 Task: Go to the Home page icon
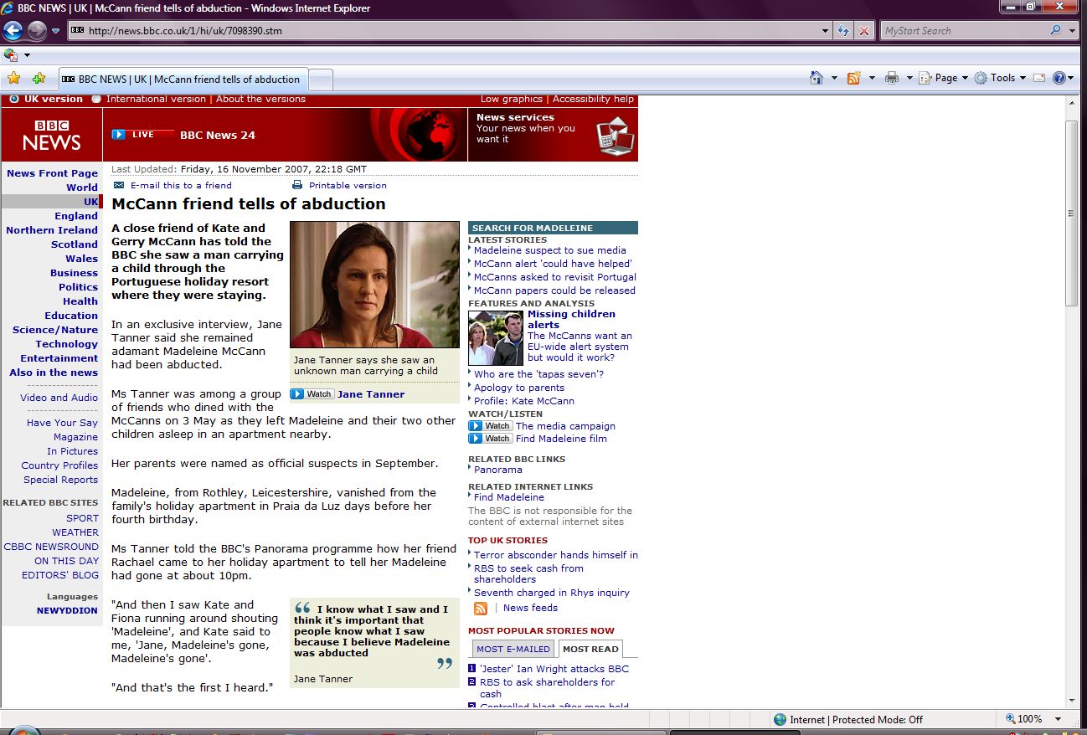[816, 78]
